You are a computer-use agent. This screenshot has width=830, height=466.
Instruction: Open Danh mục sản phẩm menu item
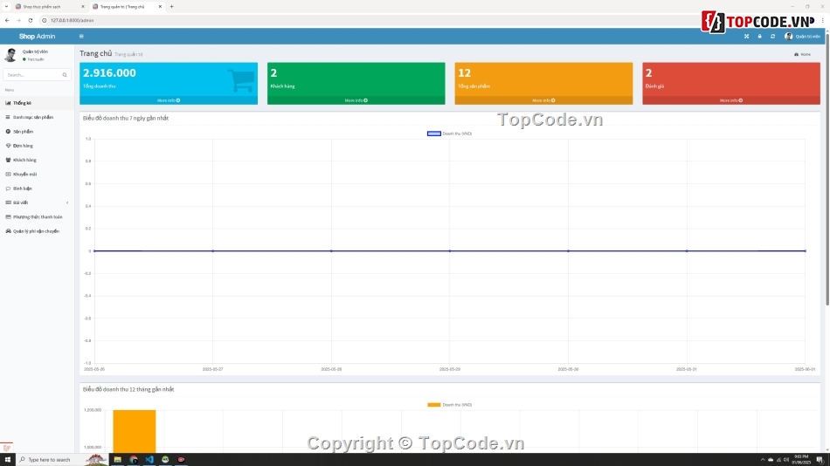pyautogui.click(x=37, y=118)
